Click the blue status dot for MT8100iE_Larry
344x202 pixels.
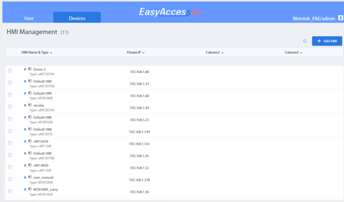tap(25, 189)
